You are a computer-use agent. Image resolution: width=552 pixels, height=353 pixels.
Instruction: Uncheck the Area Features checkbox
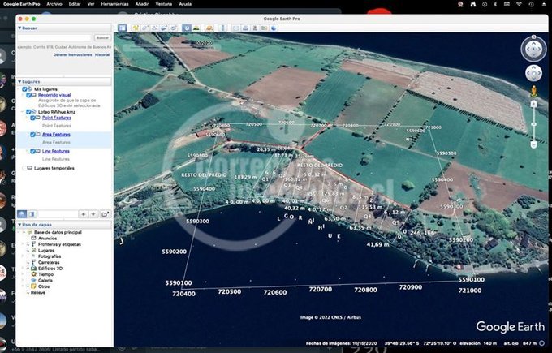(x=32, y=135)
